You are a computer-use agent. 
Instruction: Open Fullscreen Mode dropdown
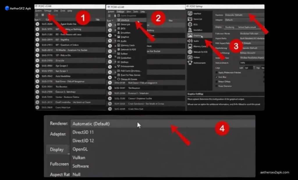point(252,33)
